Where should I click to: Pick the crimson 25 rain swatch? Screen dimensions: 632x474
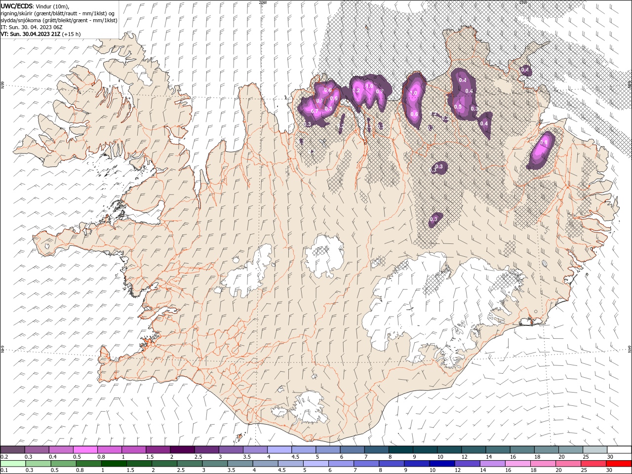coord(593,464)
